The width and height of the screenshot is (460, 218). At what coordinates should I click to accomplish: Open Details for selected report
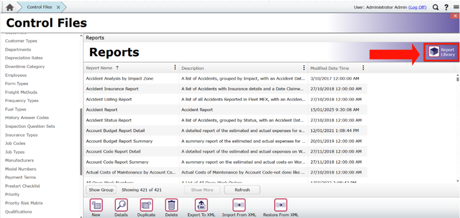pyautogui.click(x=121, y=205)
